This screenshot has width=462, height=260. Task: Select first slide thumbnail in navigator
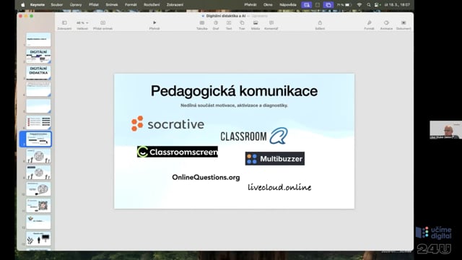click(38, 40)
